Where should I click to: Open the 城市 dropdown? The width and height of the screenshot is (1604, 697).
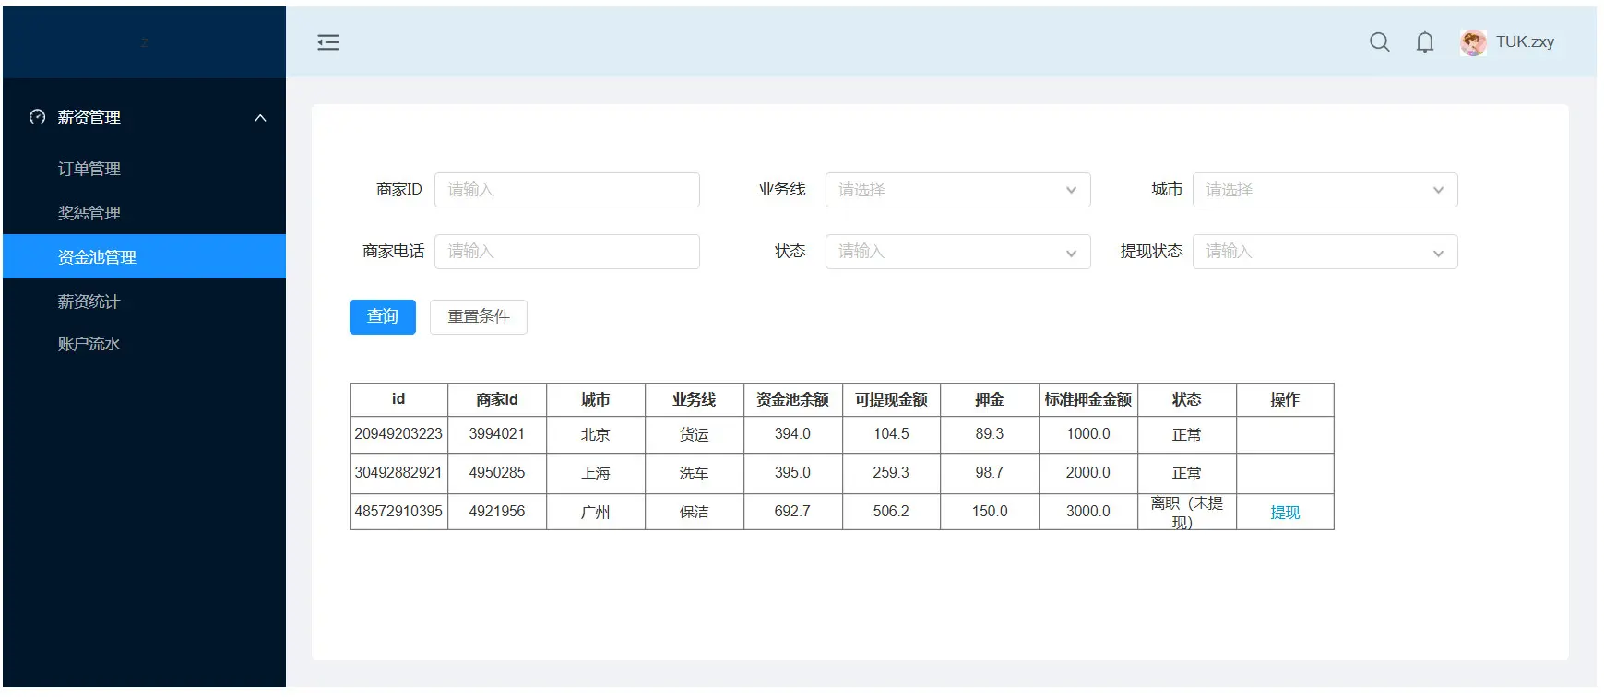[x=1324, y=190]
